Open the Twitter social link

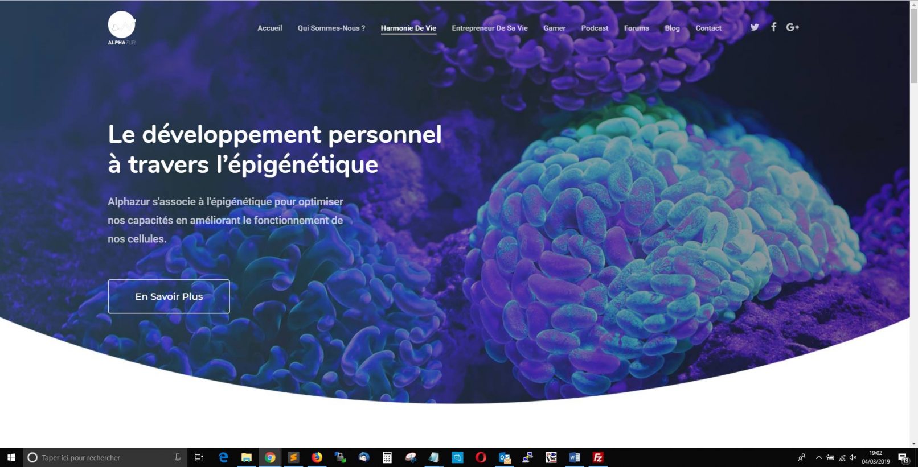[755, 27]
